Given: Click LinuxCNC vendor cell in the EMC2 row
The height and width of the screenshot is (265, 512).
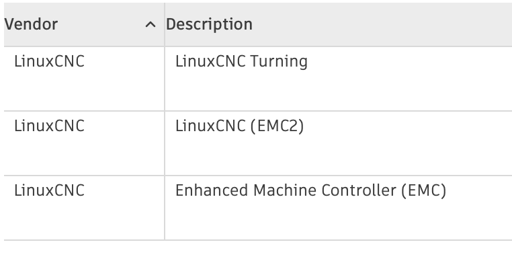Looking at the screenshot, I should pos(84,143).
